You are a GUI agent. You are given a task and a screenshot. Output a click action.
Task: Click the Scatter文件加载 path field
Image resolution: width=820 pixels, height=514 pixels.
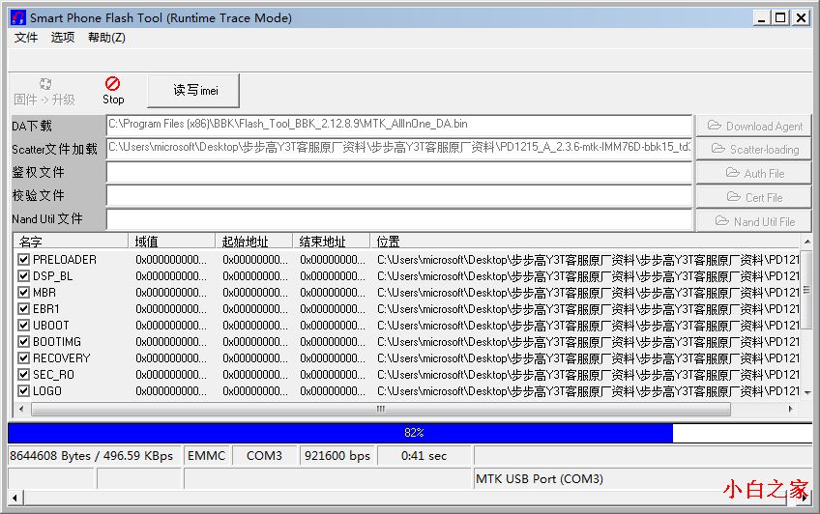399,149
